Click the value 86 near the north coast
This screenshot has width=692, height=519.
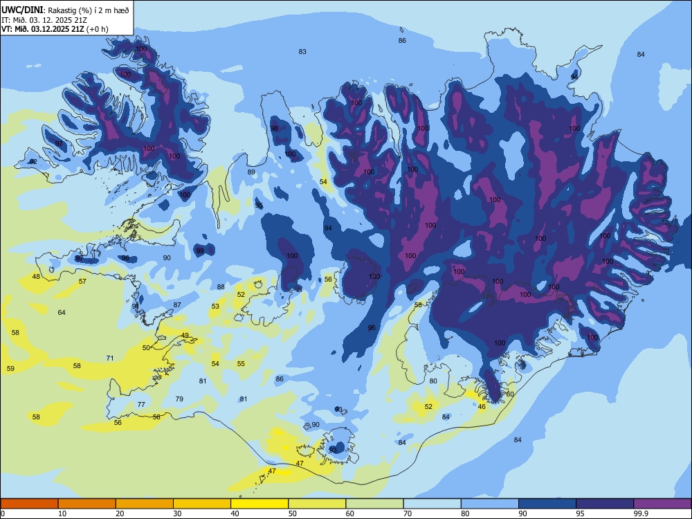click(402, 41)
